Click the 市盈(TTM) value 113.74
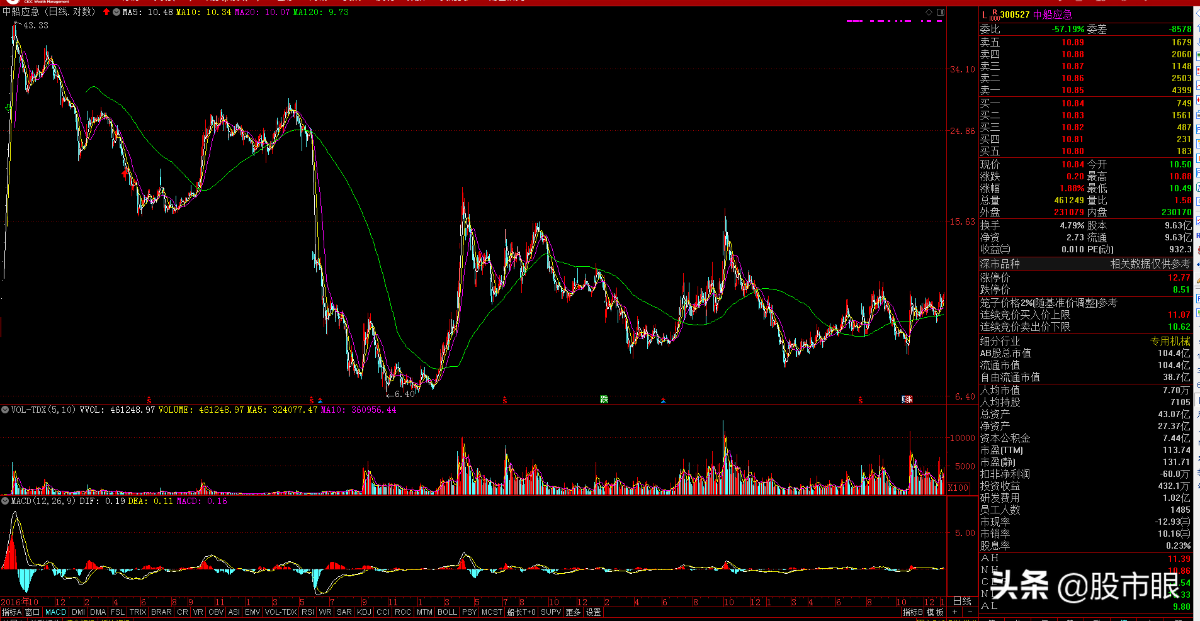The image size is (1200, 621). pos(1177,450)
